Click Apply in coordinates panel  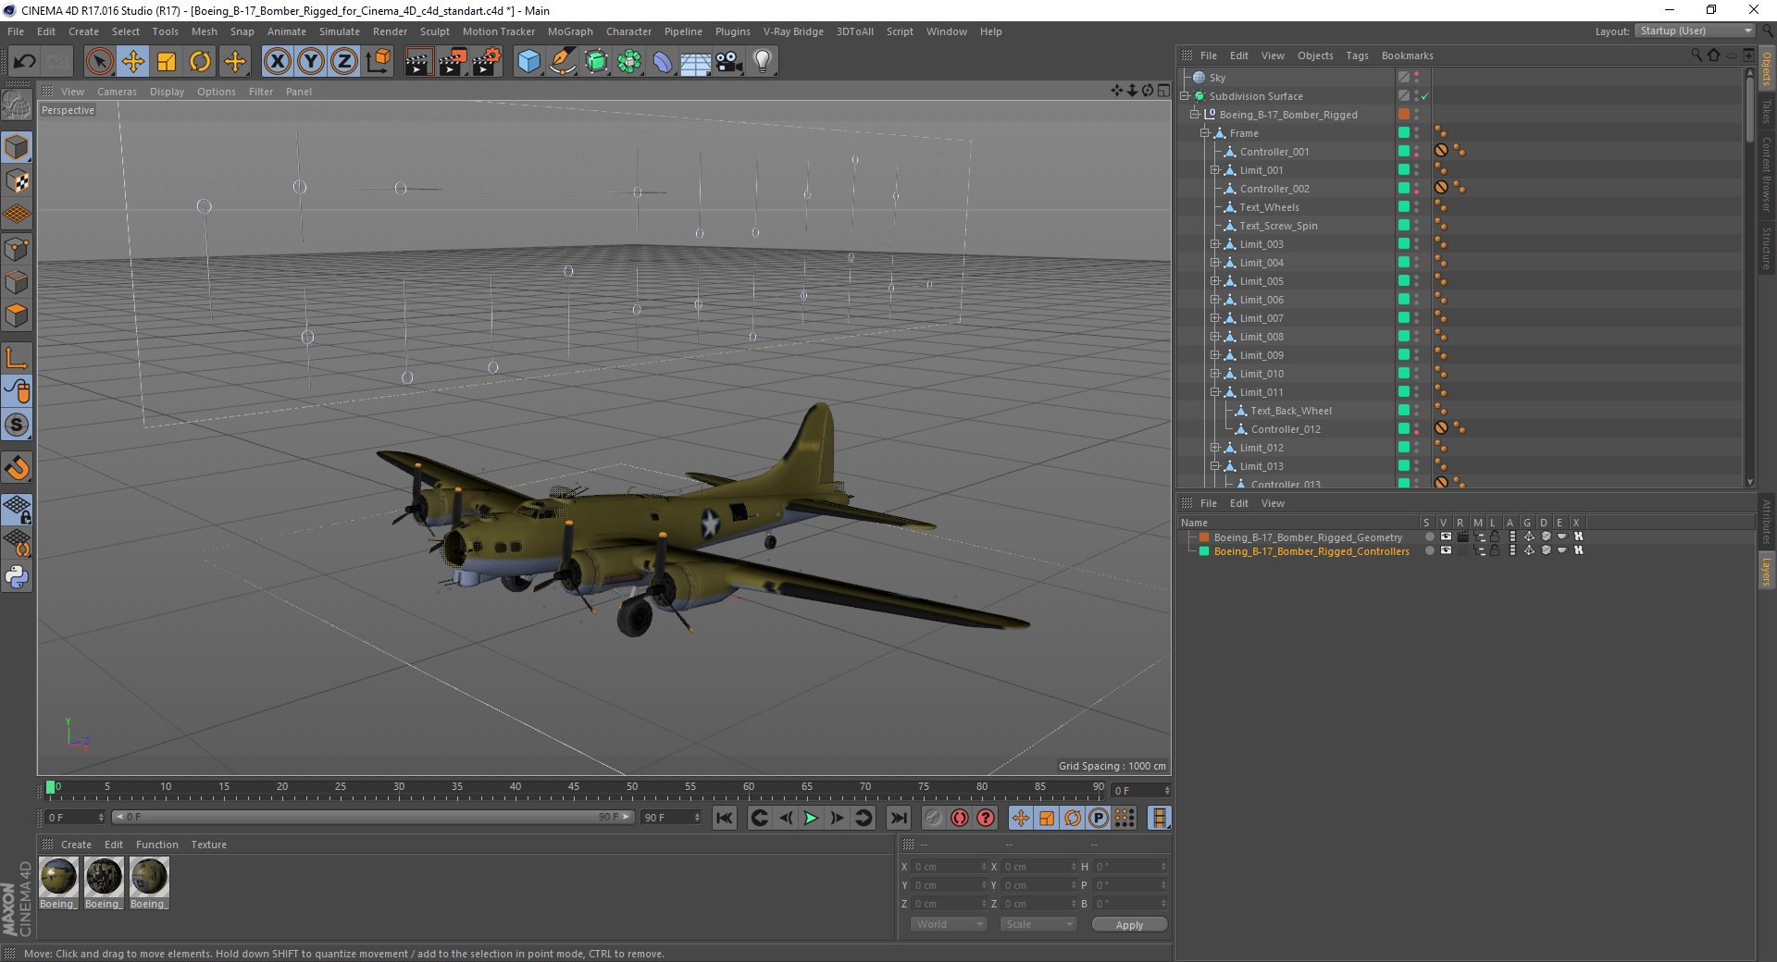[x=1129, y=925]
